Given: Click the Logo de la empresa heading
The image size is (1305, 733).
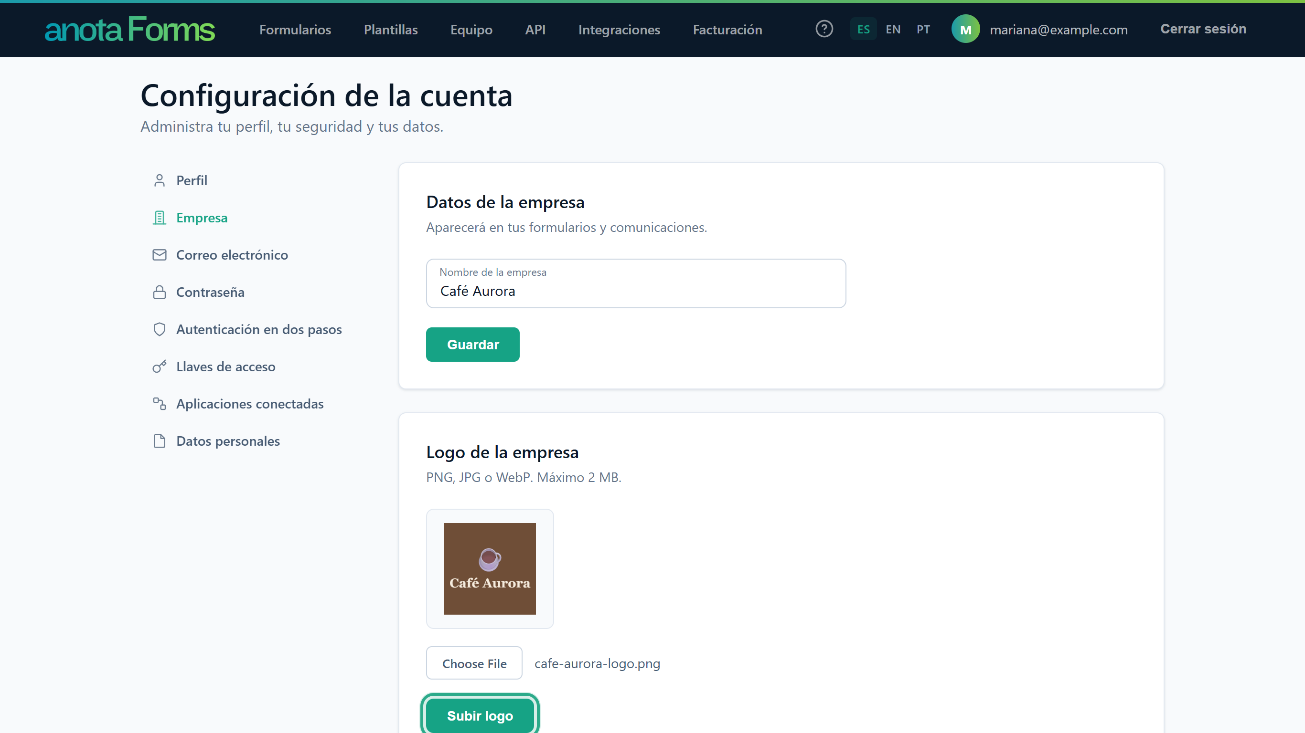Looking at the screenshot, I should (x=502, y=452).
